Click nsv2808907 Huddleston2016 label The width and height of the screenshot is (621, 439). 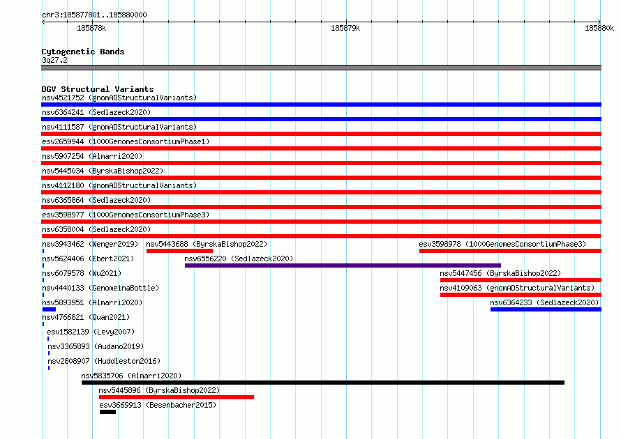(x=104, y=361)
